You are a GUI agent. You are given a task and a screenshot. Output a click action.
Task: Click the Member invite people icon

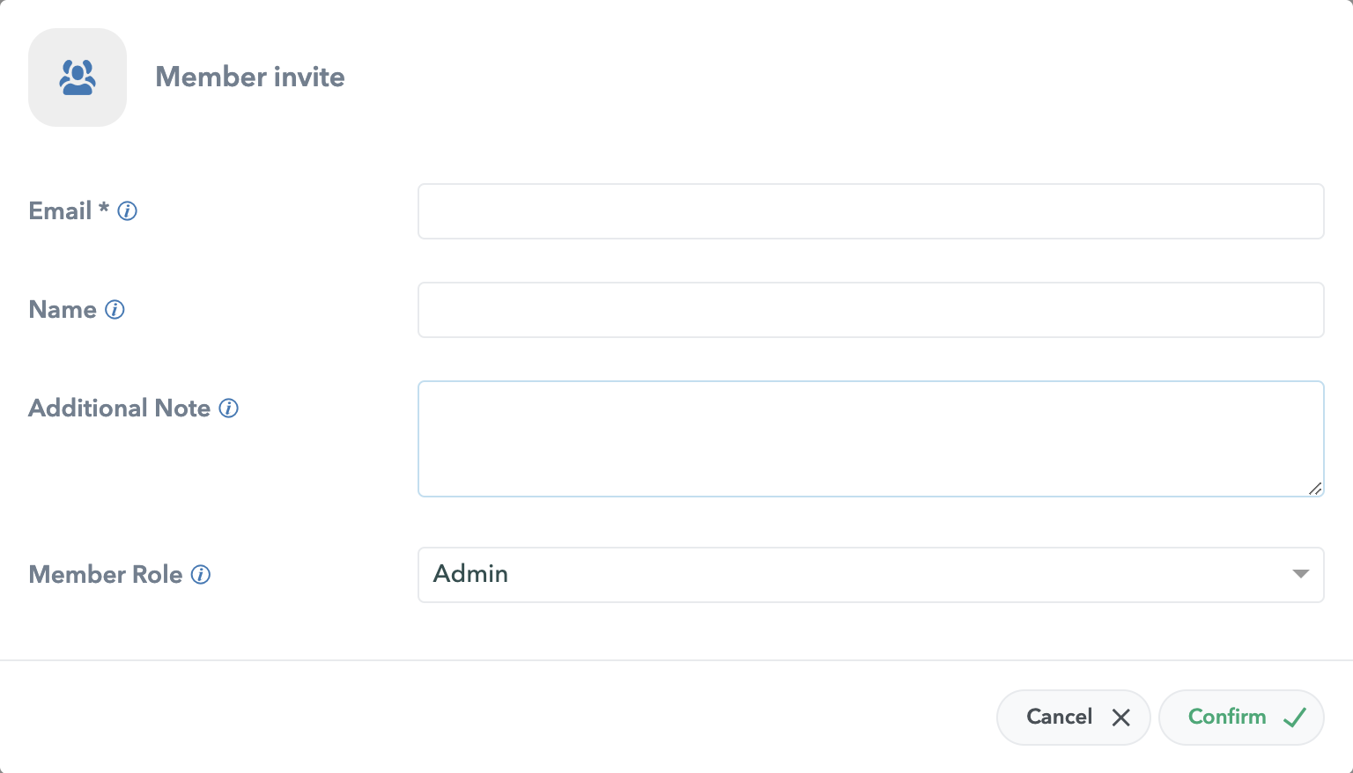(78, 77)
